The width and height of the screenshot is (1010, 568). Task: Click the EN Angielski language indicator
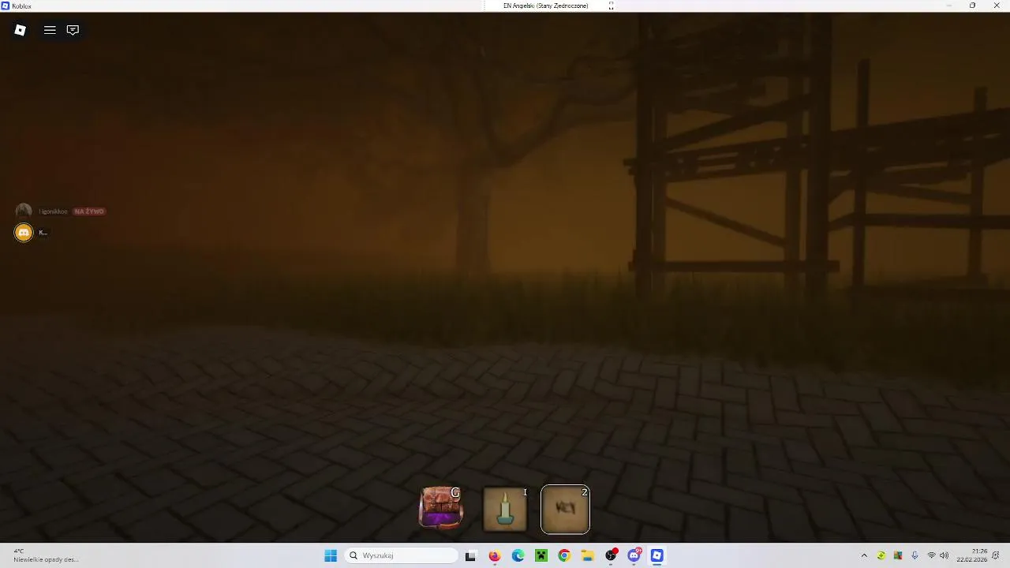[546, 6]
